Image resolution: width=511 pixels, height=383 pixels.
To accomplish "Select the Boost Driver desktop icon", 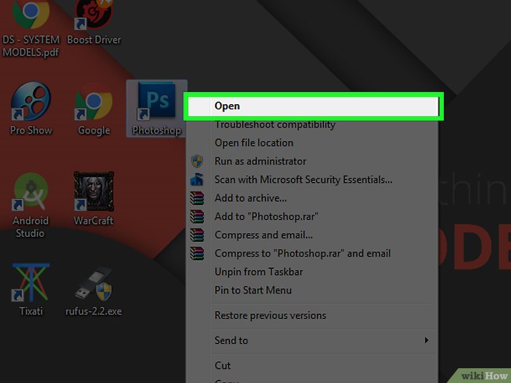I will (x=93, y=15).
